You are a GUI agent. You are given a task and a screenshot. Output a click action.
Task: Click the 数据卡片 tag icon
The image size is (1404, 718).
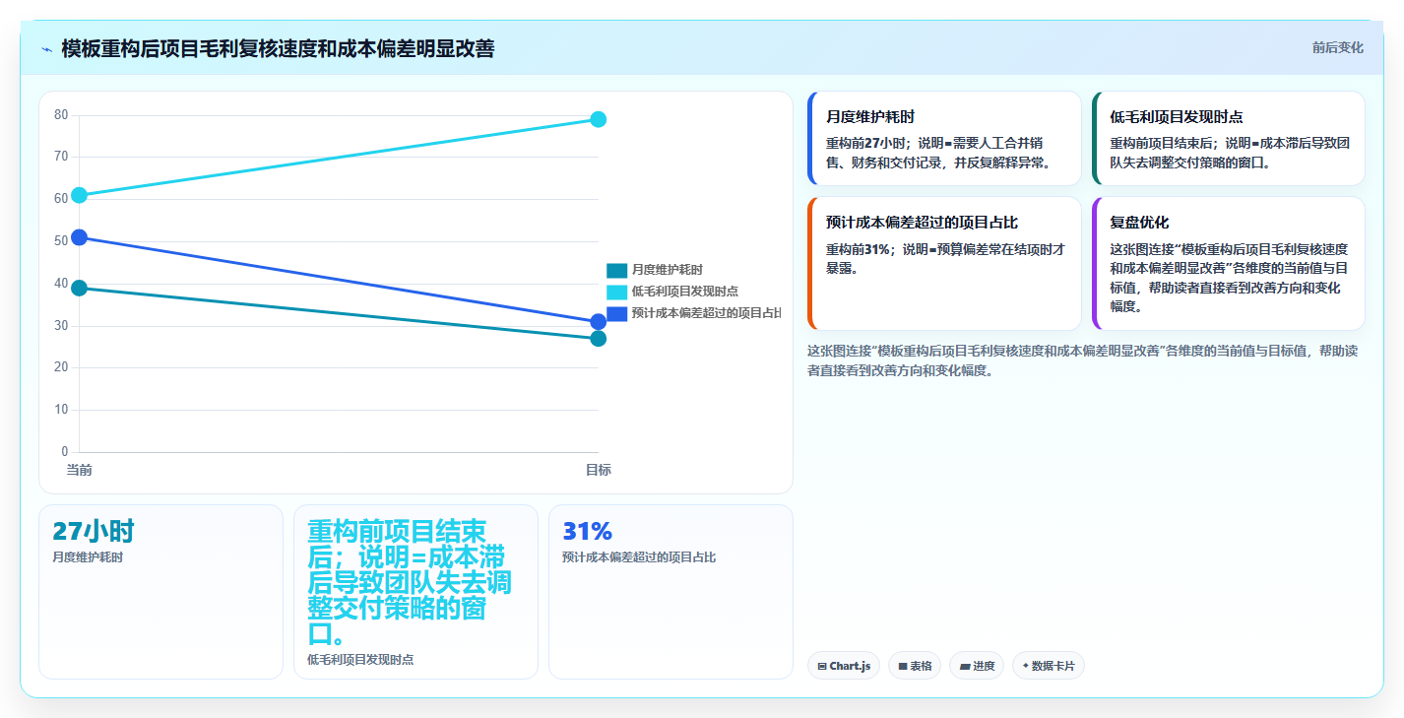1026,667
